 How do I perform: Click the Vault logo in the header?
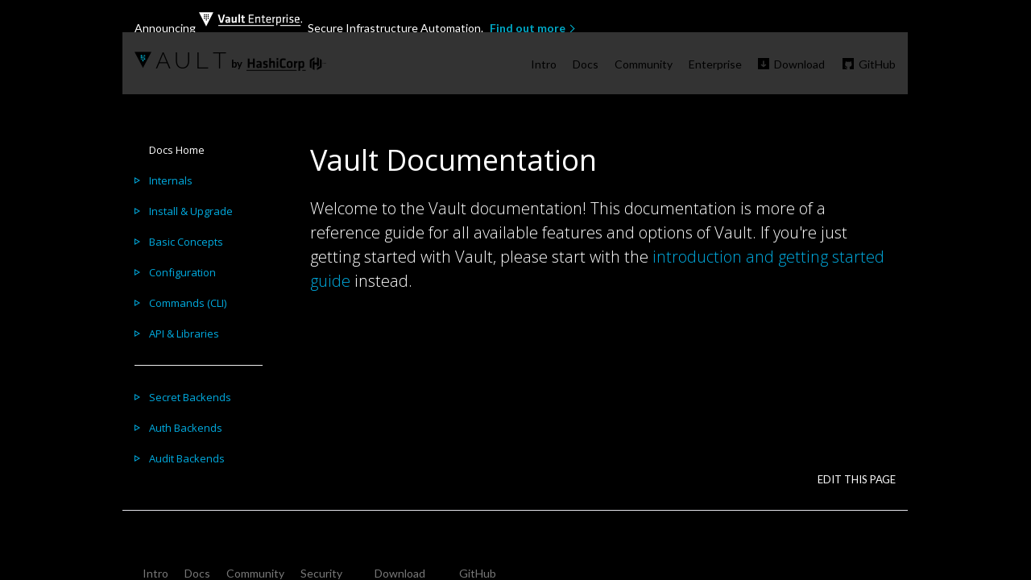(180, 60)
